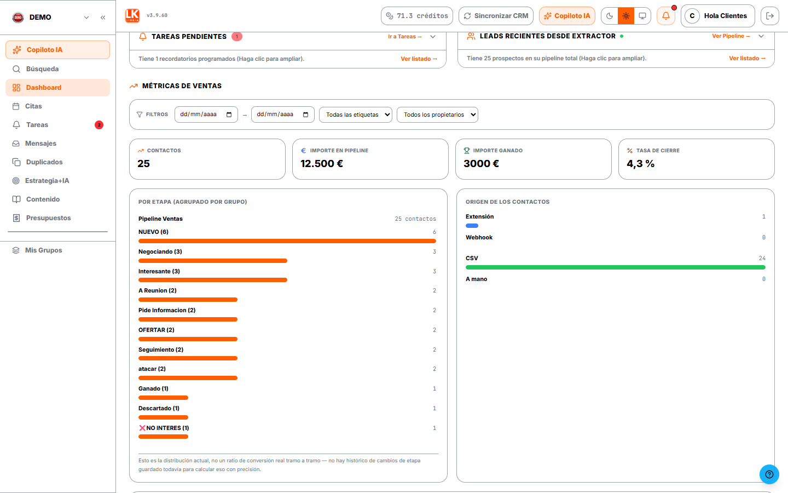Click the Leads Recientes people icon

(x=471, y=36)
